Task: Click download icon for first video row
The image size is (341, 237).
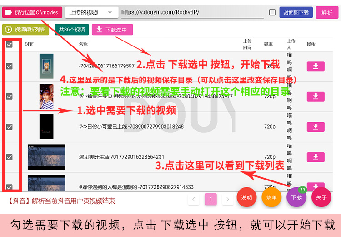Action: coord(316,66)
